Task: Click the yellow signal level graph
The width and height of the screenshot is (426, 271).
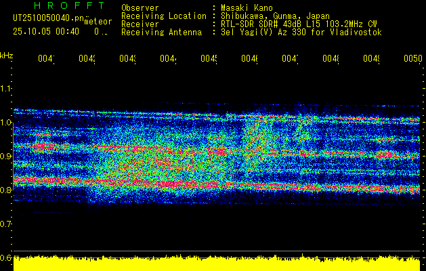Action: [217, 263]
